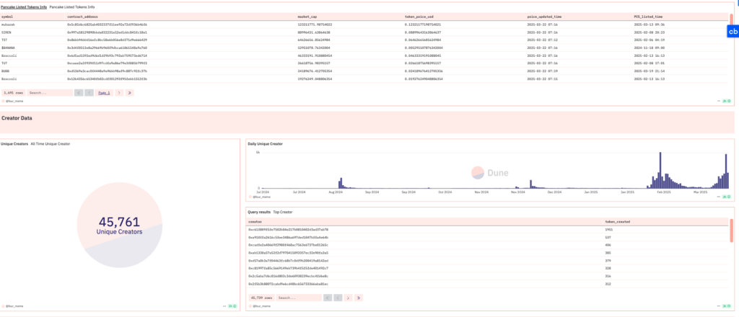Open Page 1 selector in Pancake tokens table
Screen dimensions: 739x317
click(104, 93)
